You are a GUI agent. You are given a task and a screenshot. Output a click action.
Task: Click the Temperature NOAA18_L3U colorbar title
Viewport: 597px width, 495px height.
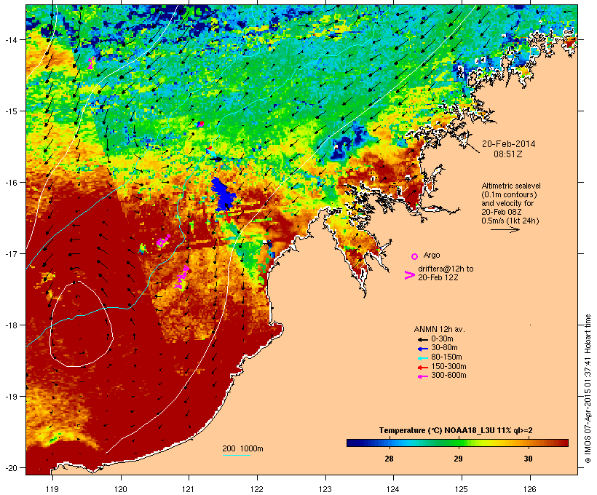pyautogui.click(x=456, y=431)
